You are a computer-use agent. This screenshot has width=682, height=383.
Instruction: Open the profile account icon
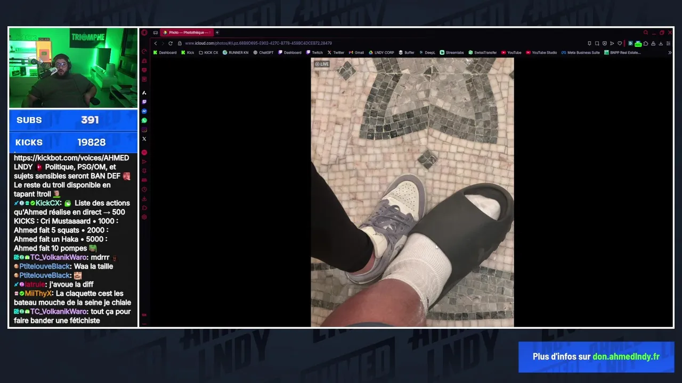pos(653,43)
